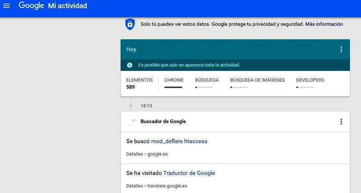Click the Chrome activity progress bar
Screen dimensions: 361x193
click(x=173, y=87)
